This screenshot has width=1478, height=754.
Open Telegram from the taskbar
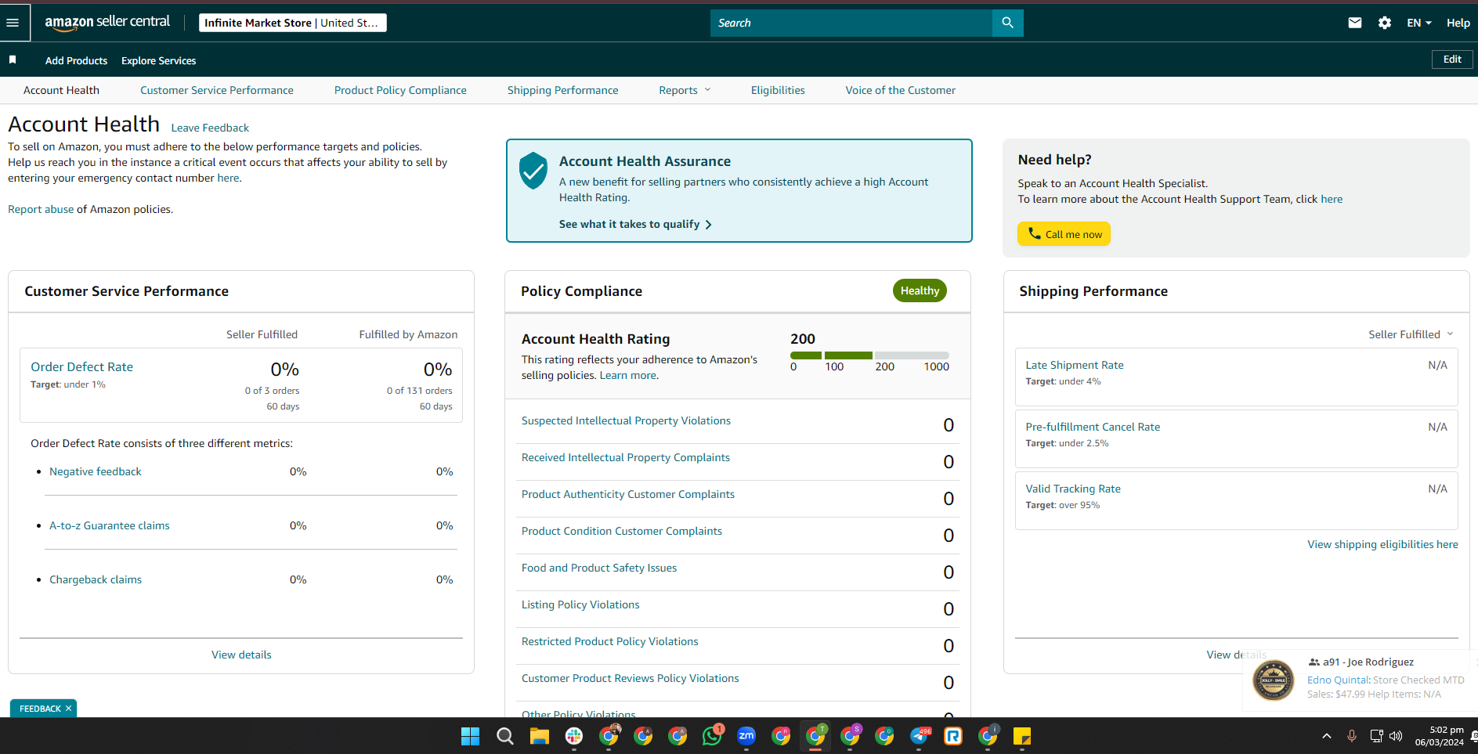(x=919, y=736)
